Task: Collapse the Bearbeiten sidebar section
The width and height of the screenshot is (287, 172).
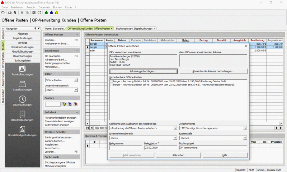Action: click(77, 51)
